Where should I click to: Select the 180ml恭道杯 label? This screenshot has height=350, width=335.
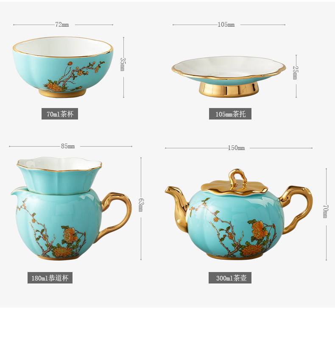point(50,278)
